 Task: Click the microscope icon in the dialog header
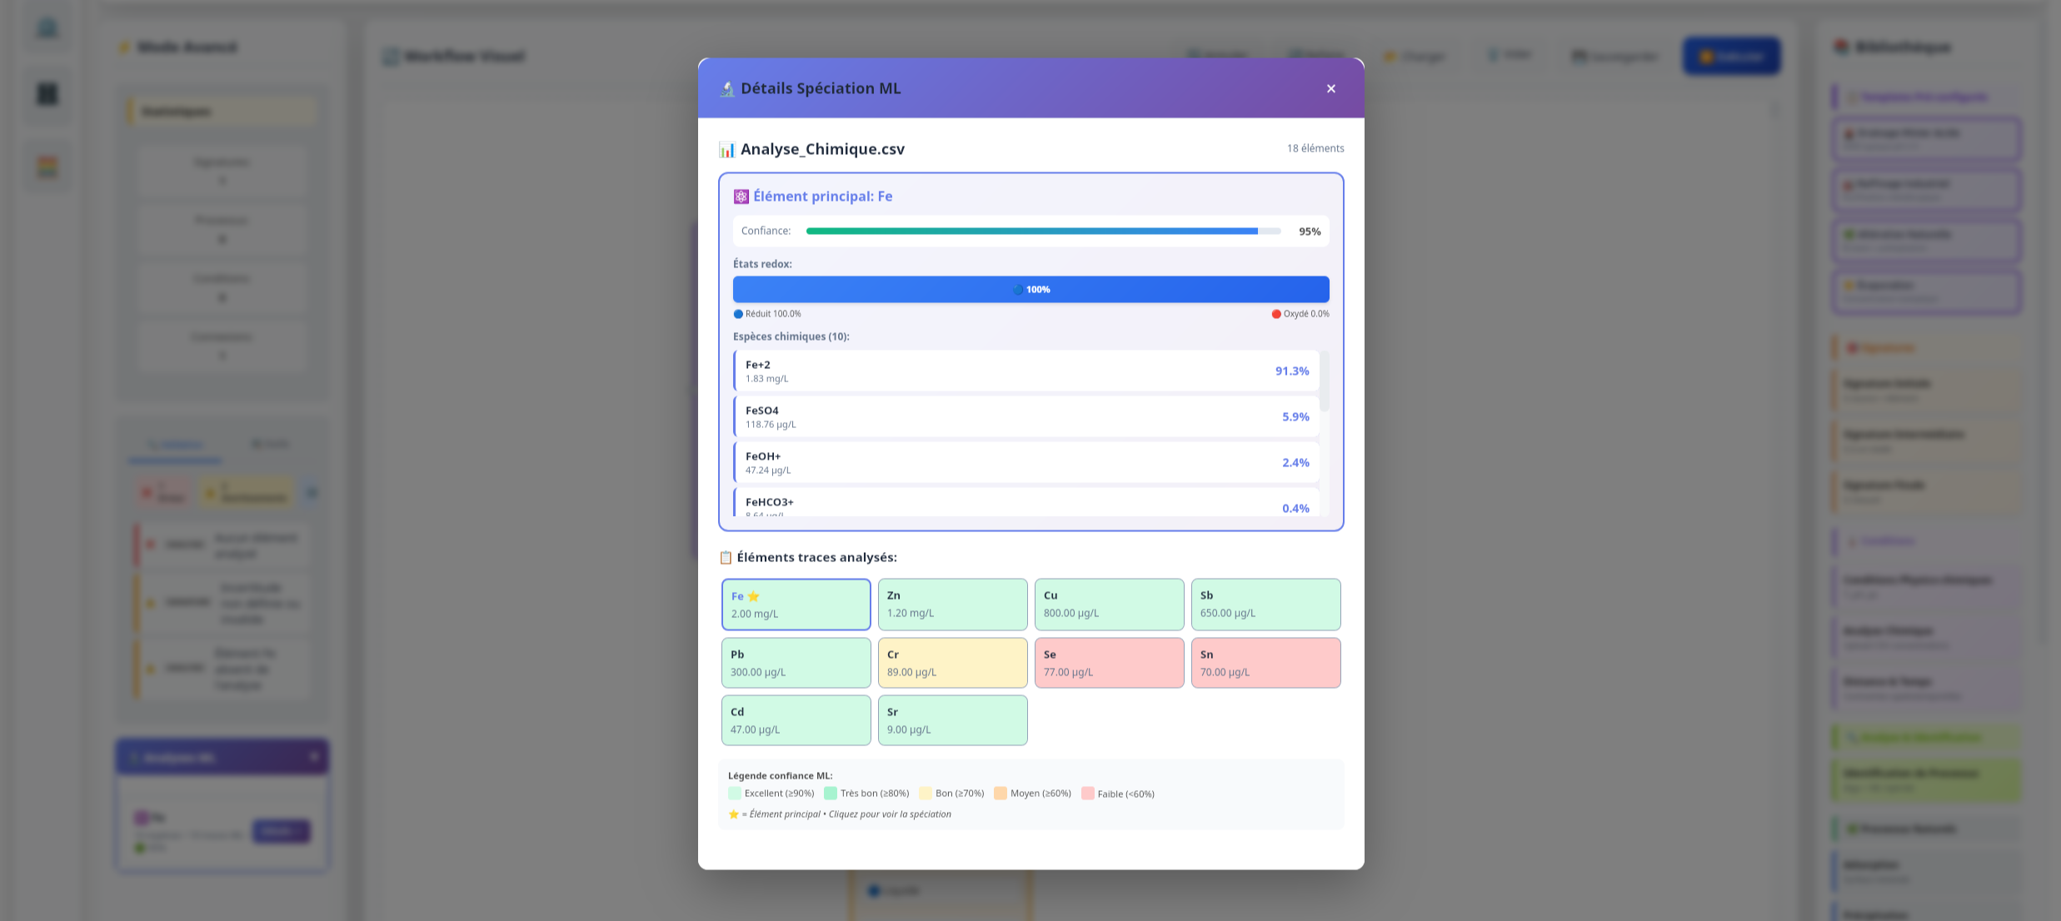click(x=727, y=87)
